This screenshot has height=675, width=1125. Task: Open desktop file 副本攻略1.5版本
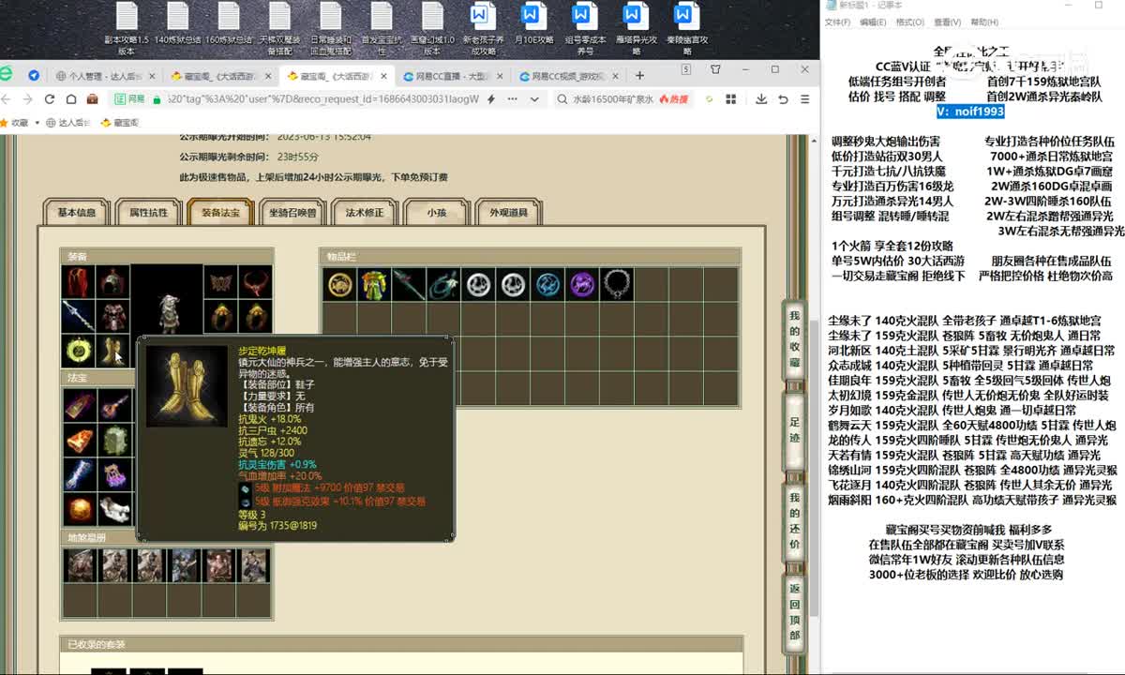pyautogui.click(x=127, y=30)
